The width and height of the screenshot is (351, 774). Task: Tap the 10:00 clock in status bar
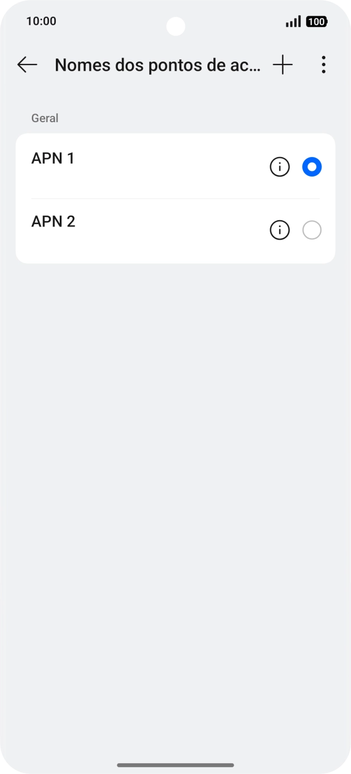click(x=41, y=21)
